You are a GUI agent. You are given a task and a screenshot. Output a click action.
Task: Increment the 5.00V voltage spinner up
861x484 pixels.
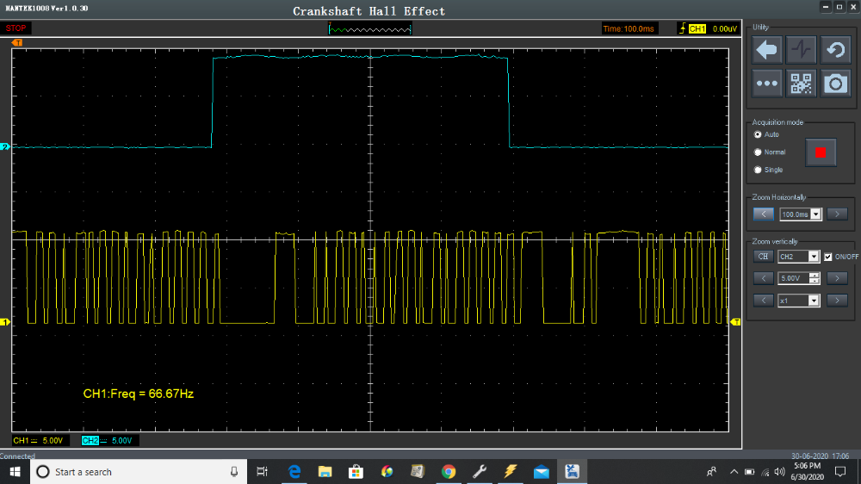[x=815, y=276]
